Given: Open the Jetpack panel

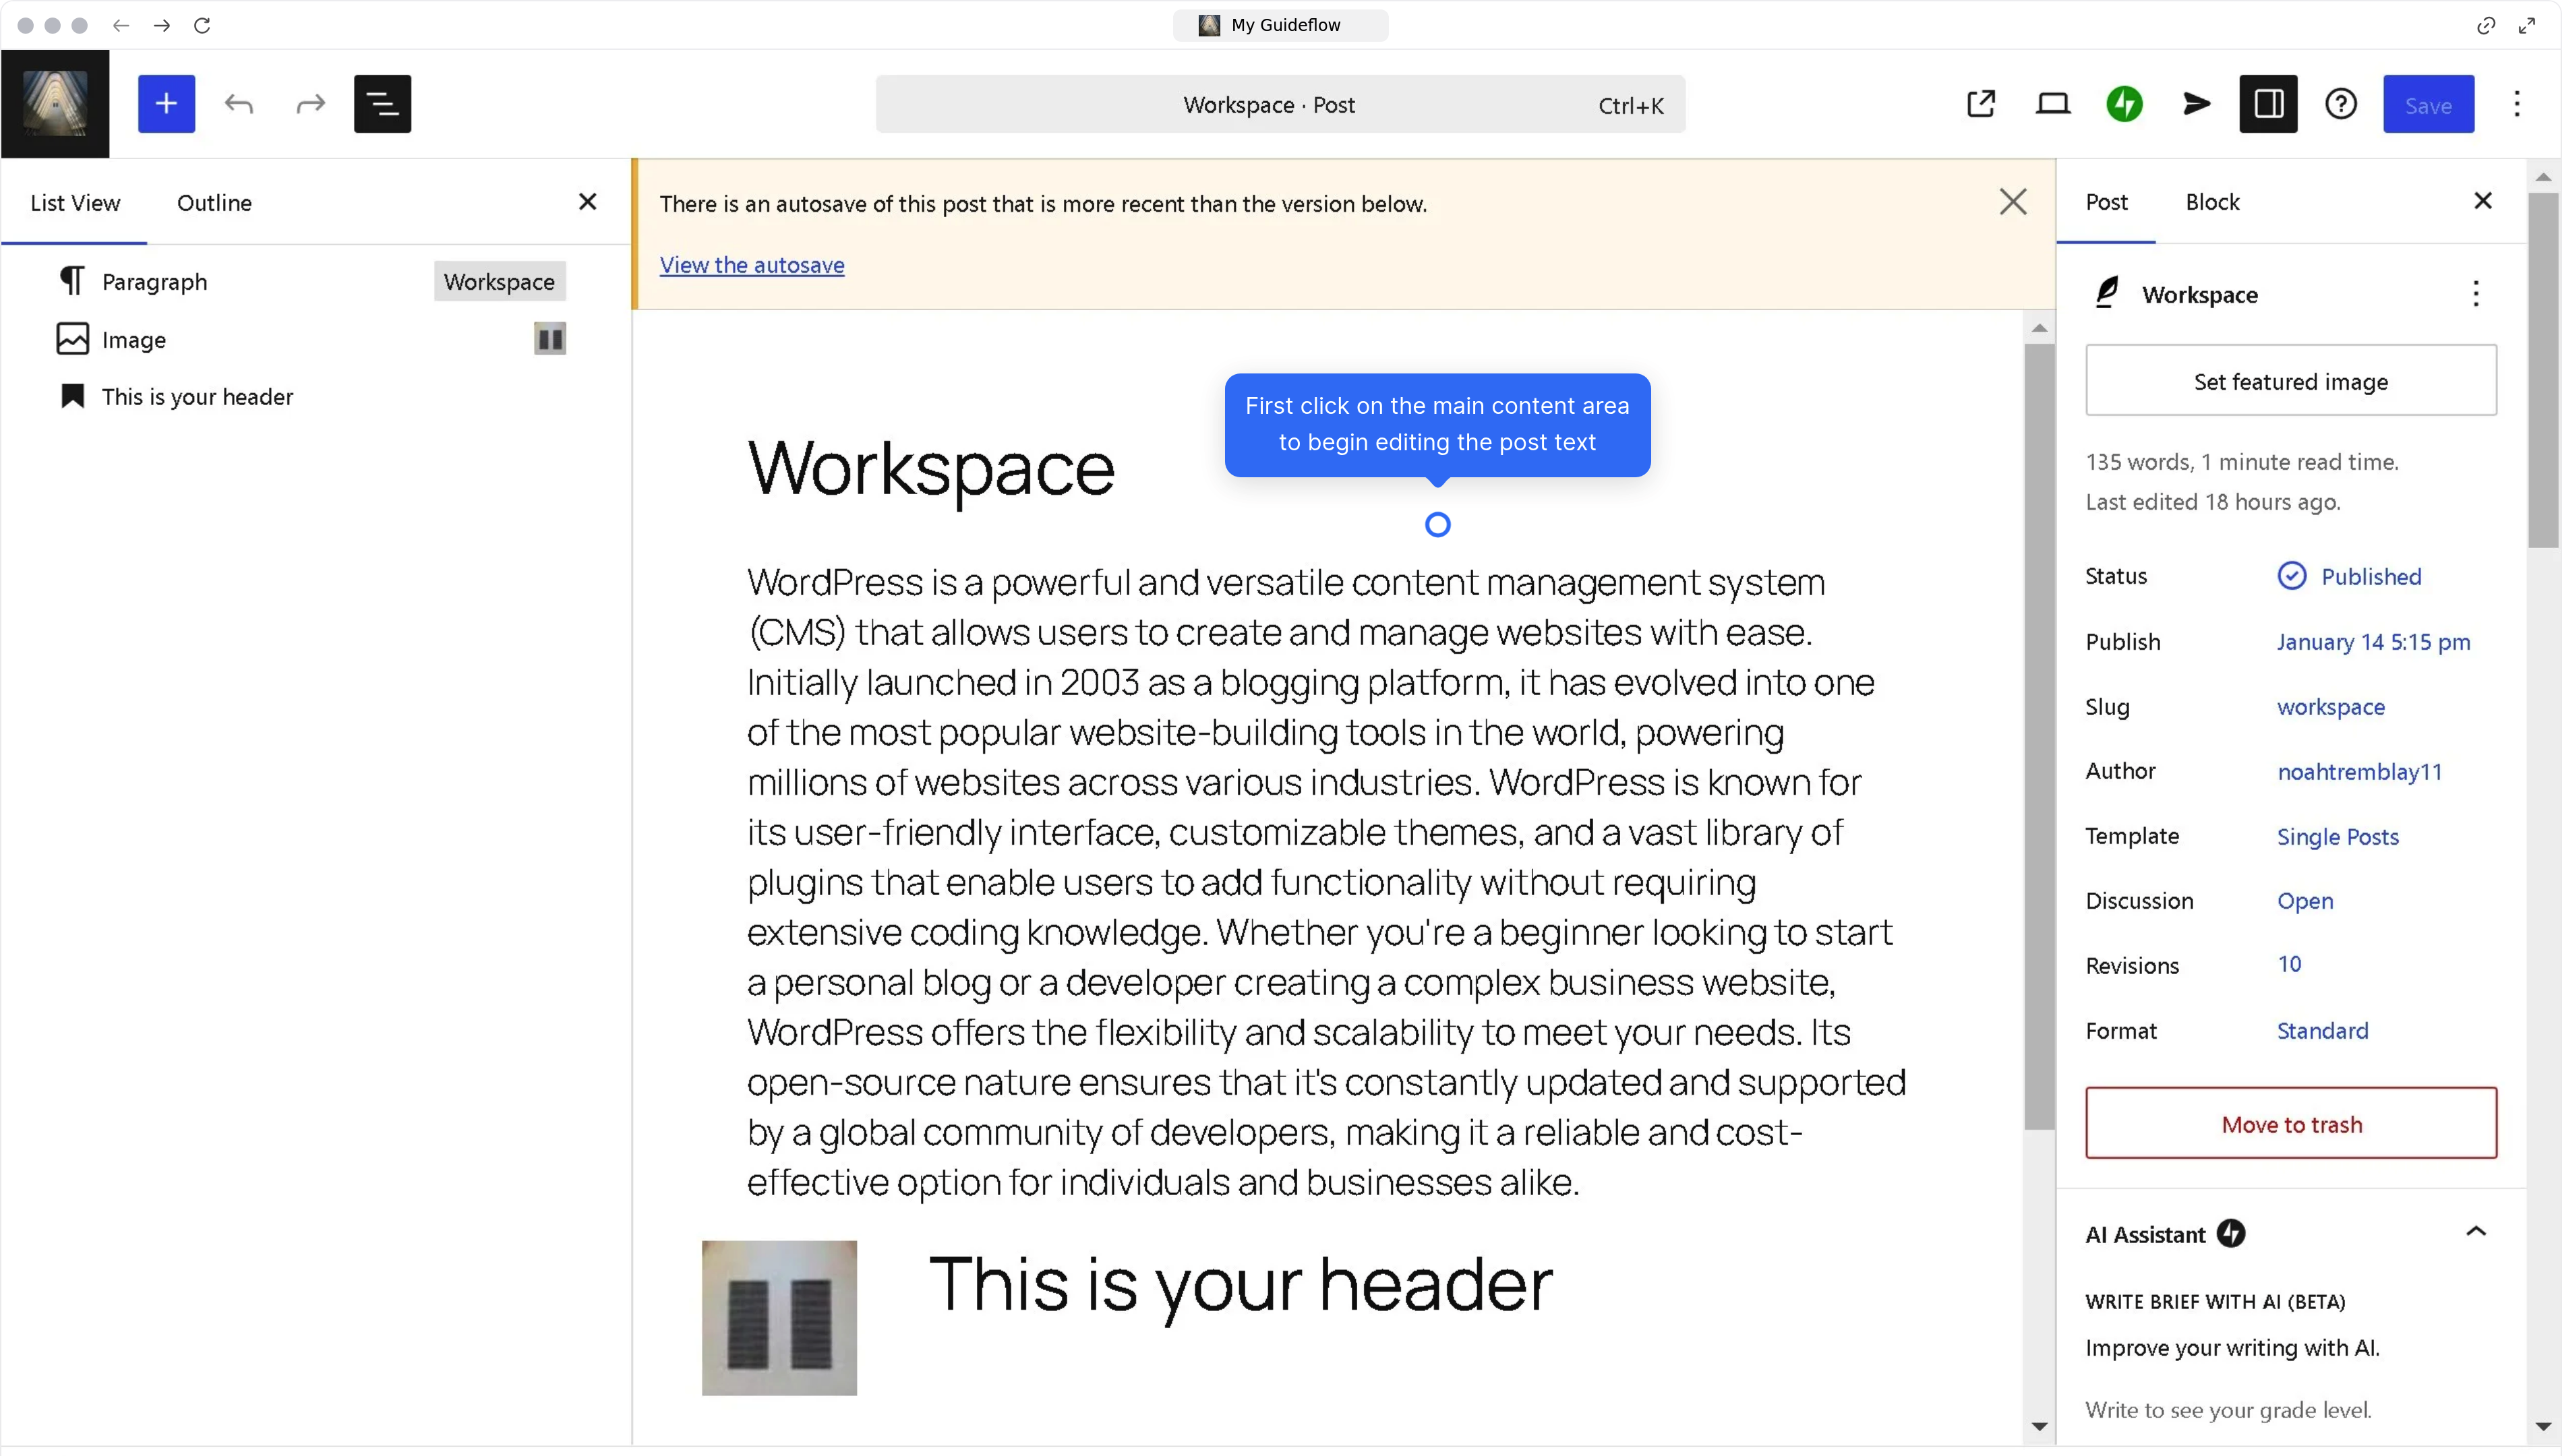Looking at the screenshot, I should pyautogui.click(x=2125, y=103).
